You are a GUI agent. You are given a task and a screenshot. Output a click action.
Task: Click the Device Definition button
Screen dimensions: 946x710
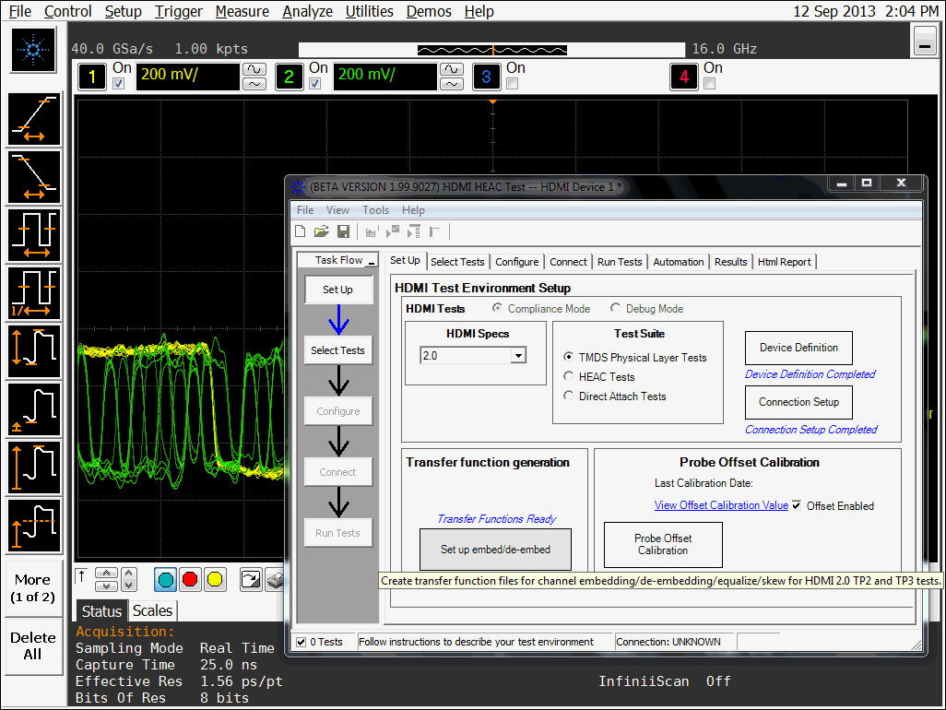798,348
